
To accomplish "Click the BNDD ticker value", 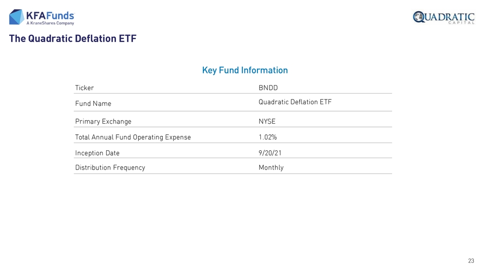I will (268, 88).
